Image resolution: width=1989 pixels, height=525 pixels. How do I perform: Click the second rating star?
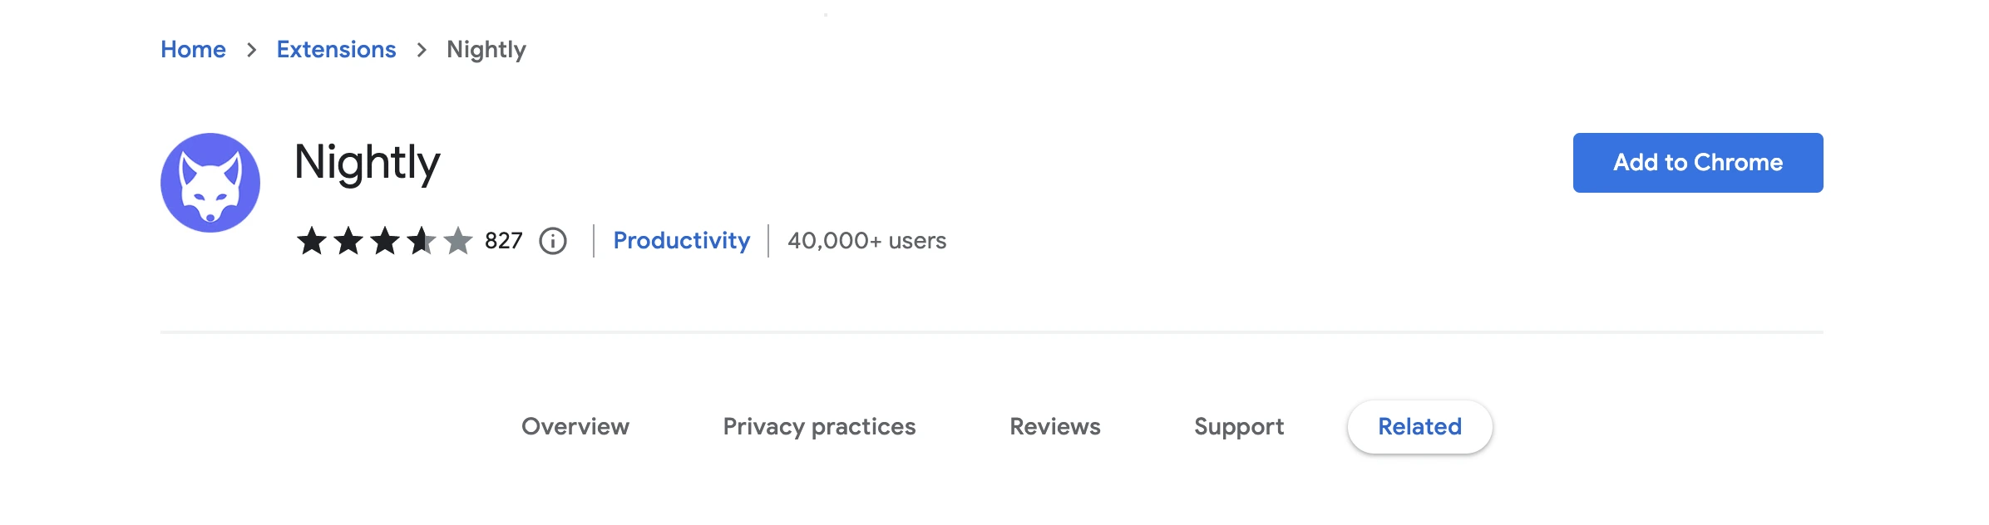348,241
